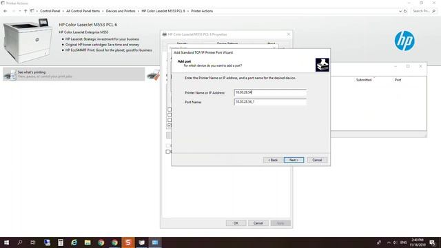Click the volume icon in system tray
Viewport: 441px width, 248px height.
click(395, 242)
